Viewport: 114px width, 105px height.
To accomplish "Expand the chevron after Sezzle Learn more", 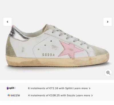I will 92,96.
